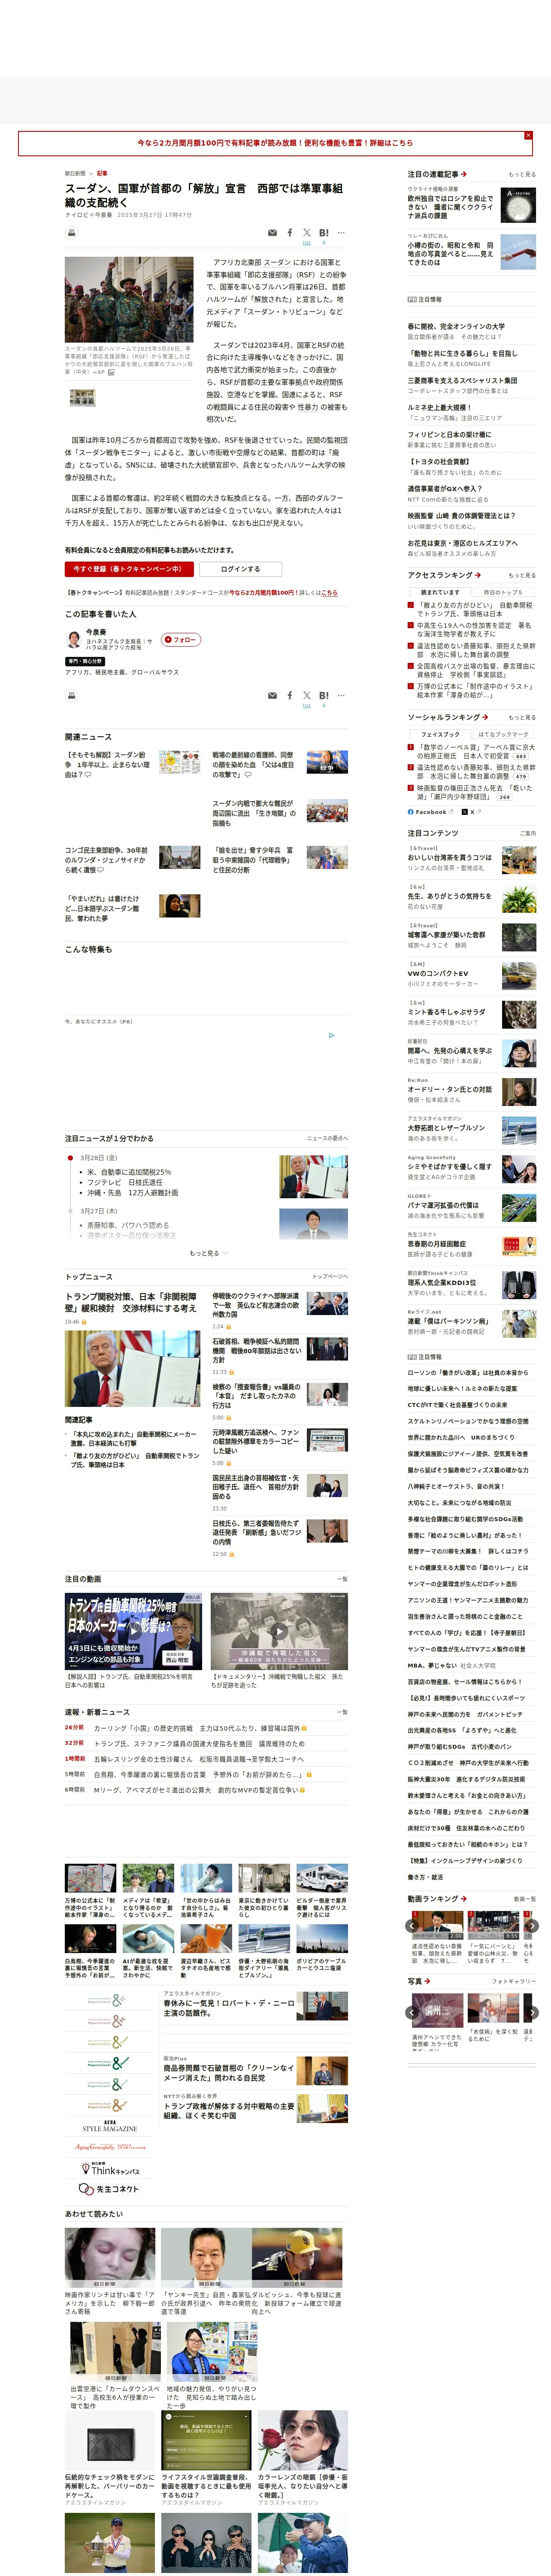Open もっと見る beside ソーシャルランキング

(522, 717)
